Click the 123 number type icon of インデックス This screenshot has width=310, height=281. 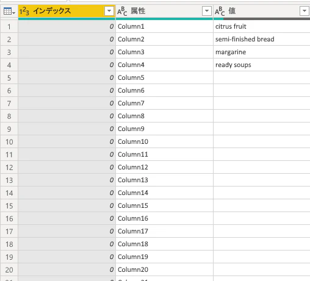click(24, 11)
